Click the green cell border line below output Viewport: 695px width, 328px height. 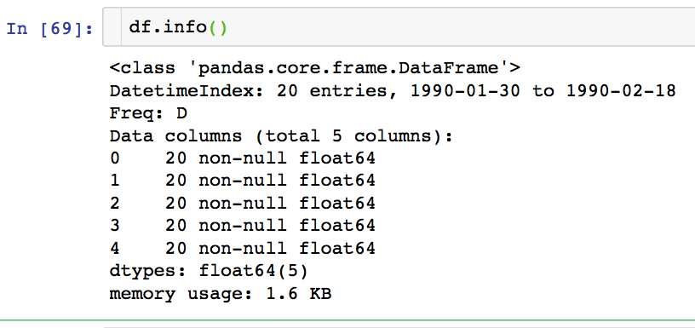(347, 320)
